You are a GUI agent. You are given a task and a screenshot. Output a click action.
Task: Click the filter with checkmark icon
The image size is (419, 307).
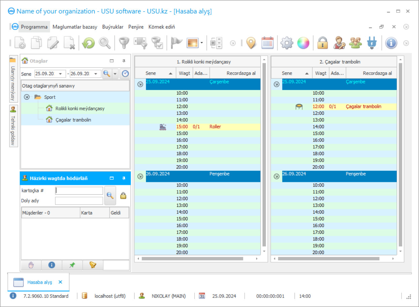(157, 43)
